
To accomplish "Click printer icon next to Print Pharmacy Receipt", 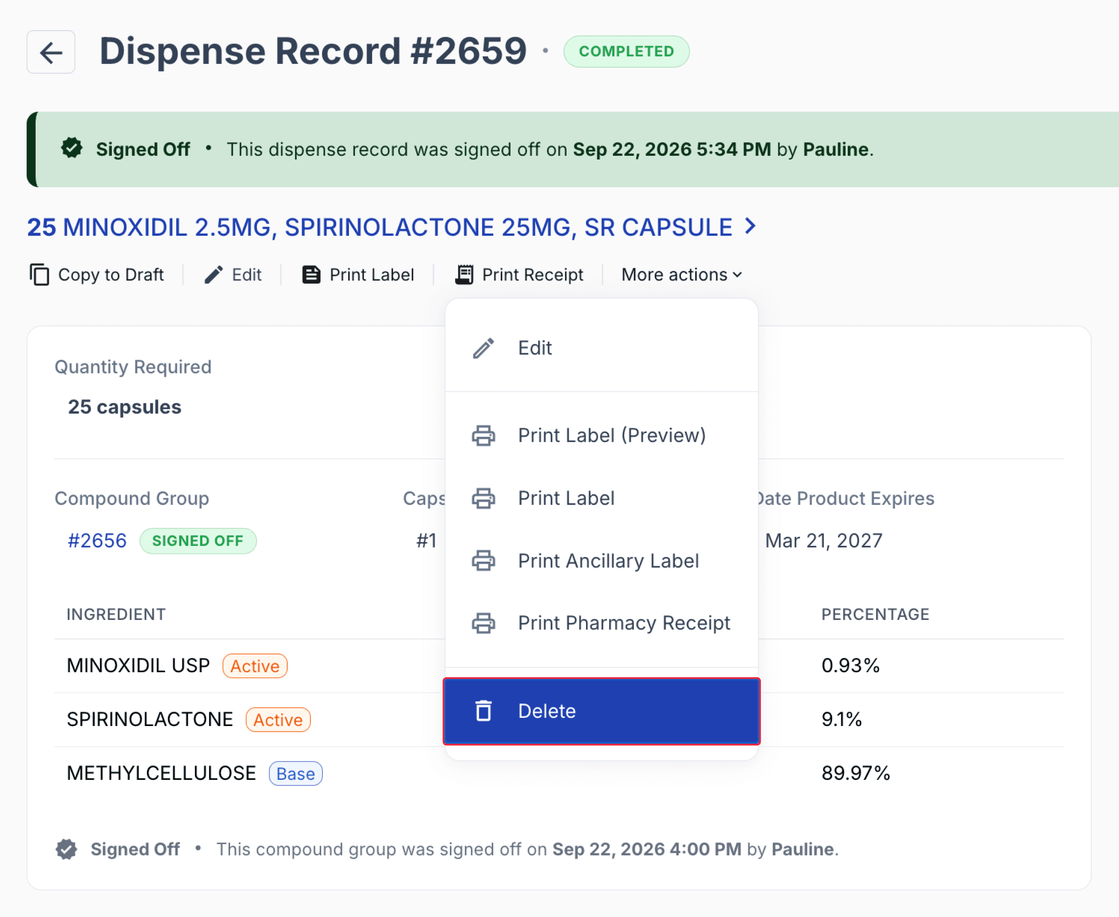I will [x=483, y=623].
